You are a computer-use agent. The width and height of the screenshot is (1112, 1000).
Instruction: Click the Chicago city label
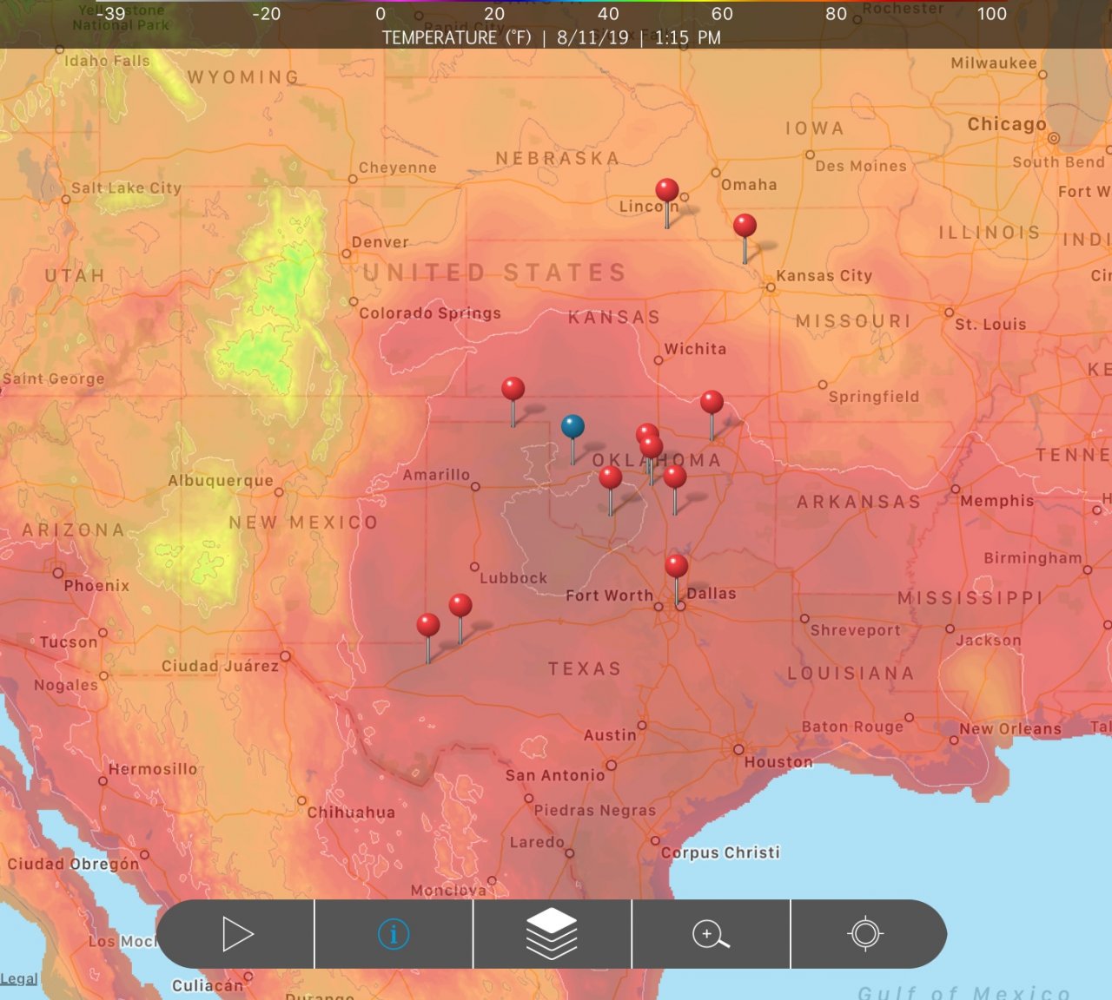click(x=1007, y=124)
